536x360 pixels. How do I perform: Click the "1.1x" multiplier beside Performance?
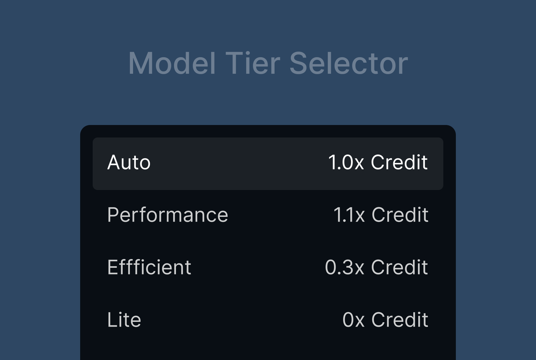(349, 215)
